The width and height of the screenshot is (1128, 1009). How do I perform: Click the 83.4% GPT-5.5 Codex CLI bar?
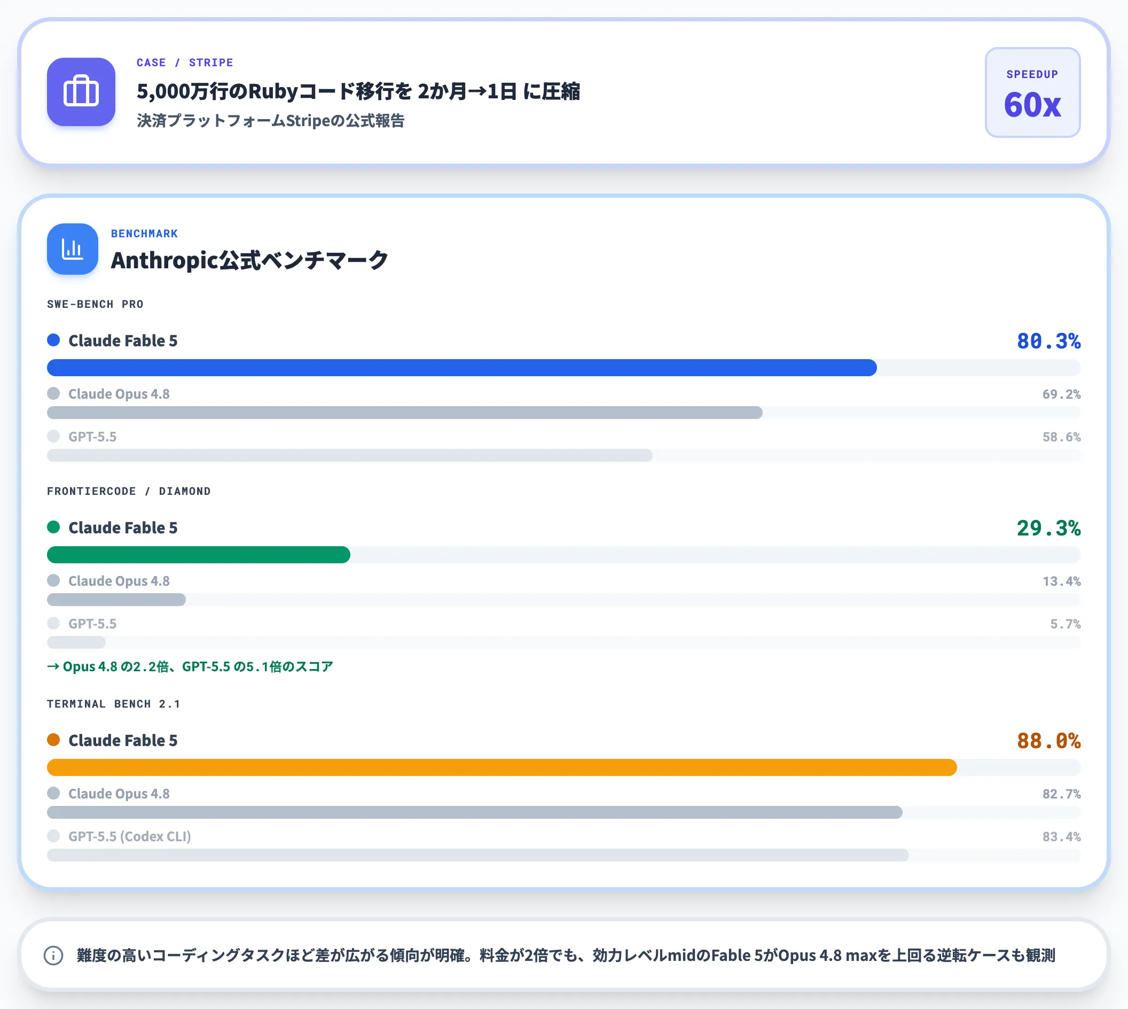click(x=477, y=855)
